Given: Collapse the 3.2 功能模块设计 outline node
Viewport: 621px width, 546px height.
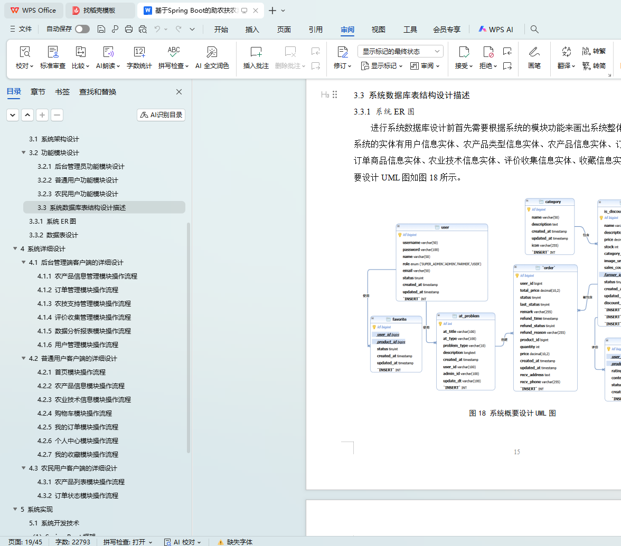Looking at the screenshot, I should click(24, 153).
